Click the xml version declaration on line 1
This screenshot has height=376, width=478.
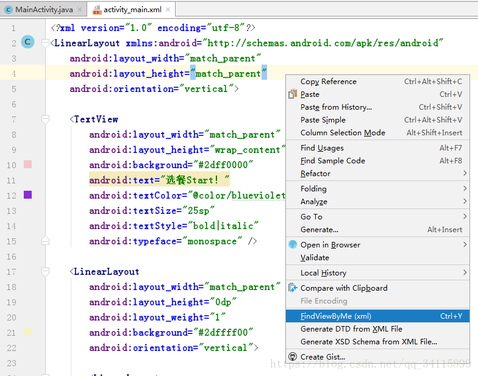pyautogui.click(x=153, y=28)
